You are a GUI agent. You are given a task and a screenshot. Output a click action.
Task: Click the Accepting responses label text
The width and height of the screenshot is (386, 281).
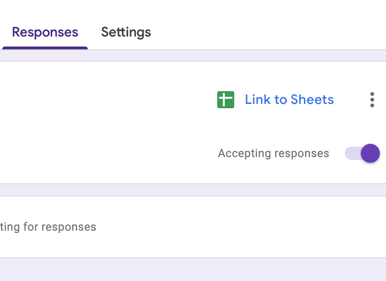(x=273, y=153)
